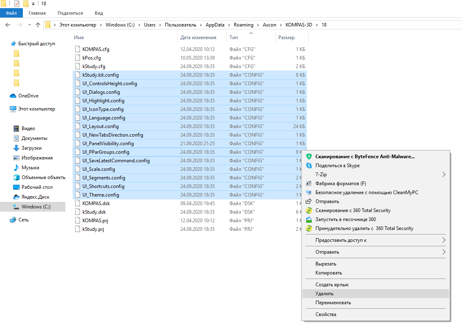Click the 360 sandbox icon
Screen dimensions: 462x334
point(309,219)
